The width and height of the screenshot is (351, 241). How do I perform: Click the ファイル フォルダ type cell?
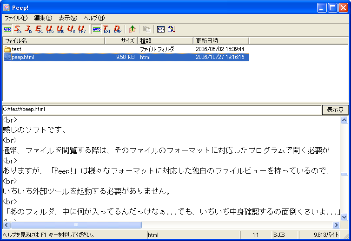coord(157,49)
